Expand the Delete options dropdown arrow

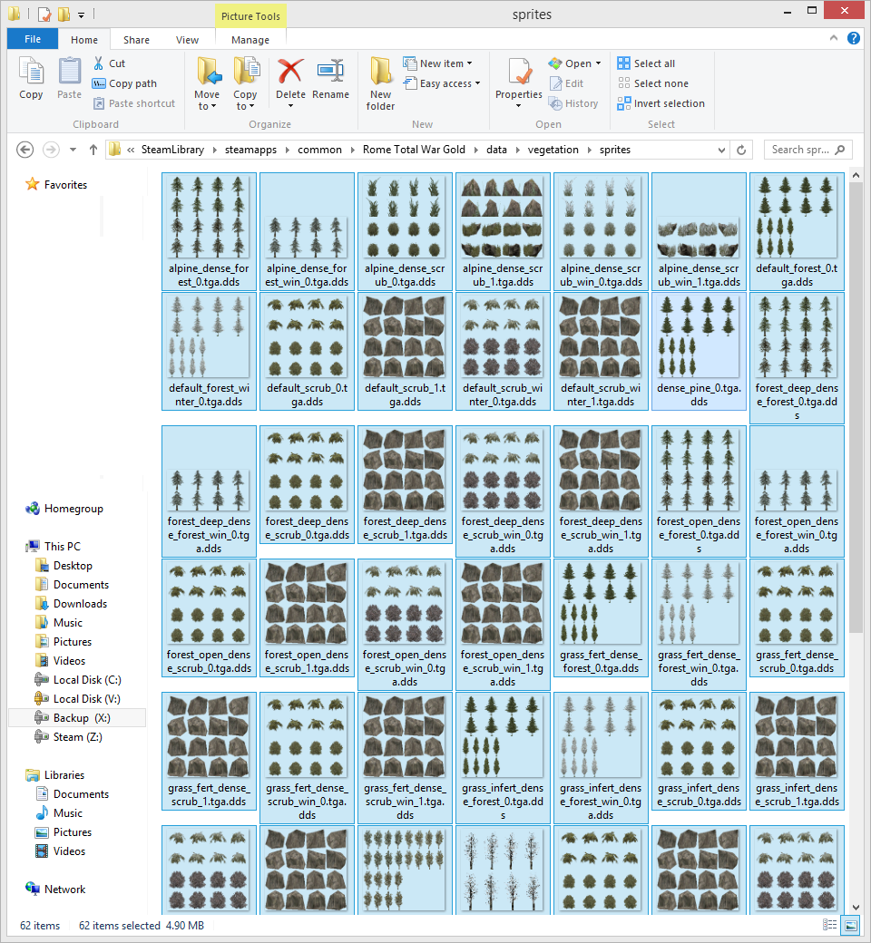[x=290, y=106]
